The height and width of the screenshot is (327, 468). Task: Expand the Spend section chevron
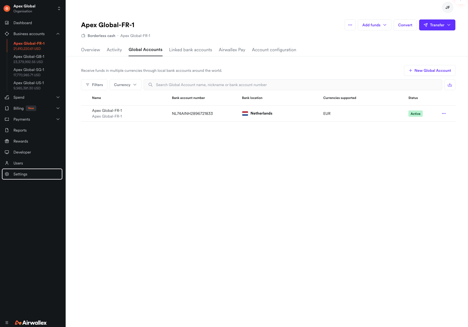pyautogui.click(x=58, y=97)
